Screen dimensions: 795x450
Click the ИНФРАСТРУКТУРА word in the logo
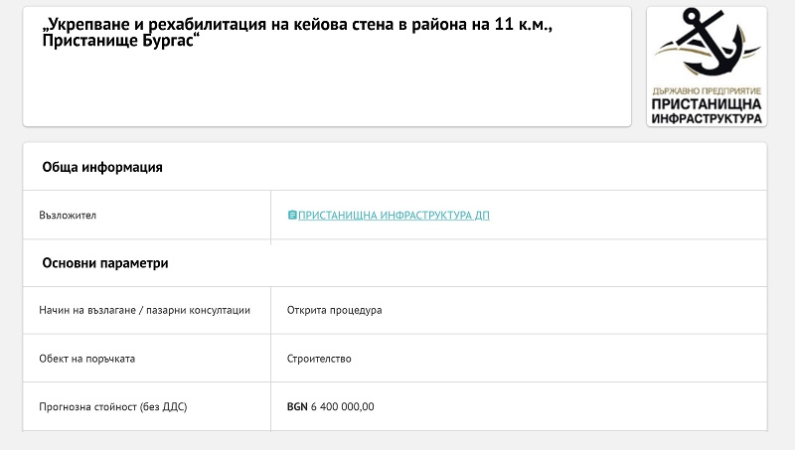tap(707, 118)
